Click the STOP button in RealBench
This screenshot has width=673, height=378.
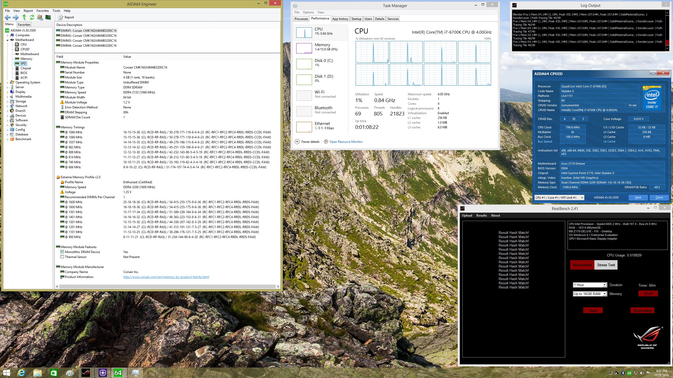[x=648, y=294]
